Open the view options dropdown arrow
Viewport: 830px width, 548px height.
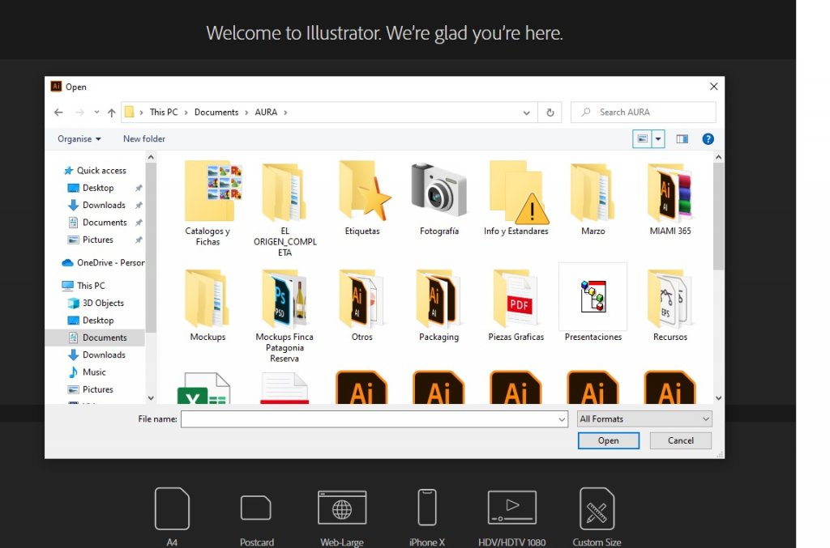pyautogui.click(x=658, y=139)
